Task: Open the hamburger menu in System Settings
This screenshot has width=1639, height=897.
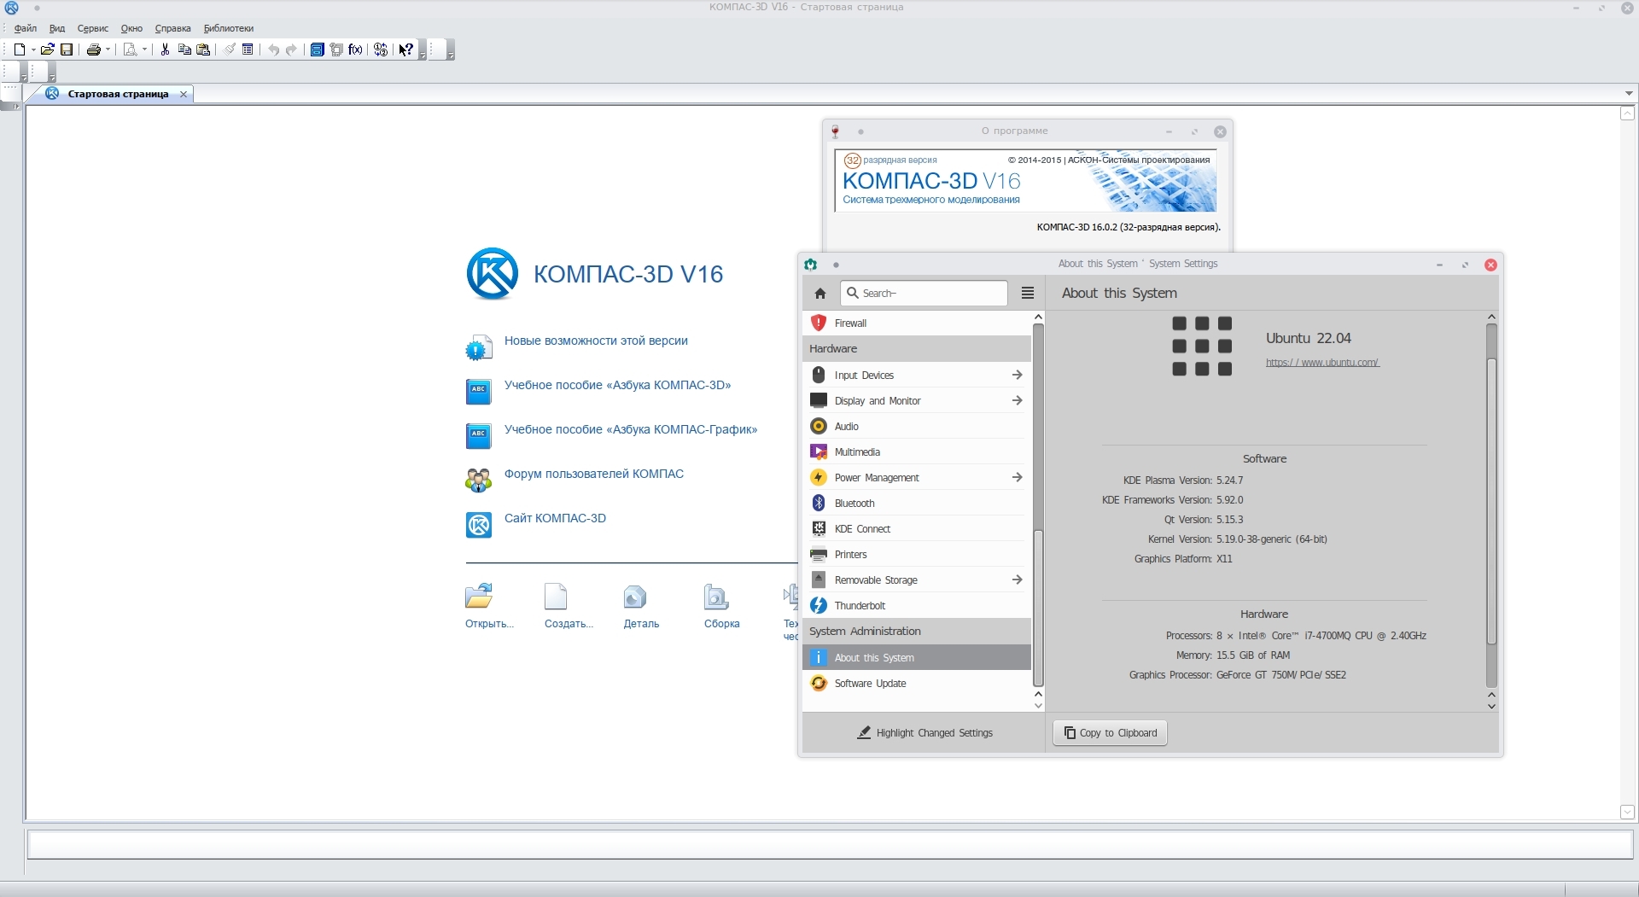Action: click(x=1028, y=293)
